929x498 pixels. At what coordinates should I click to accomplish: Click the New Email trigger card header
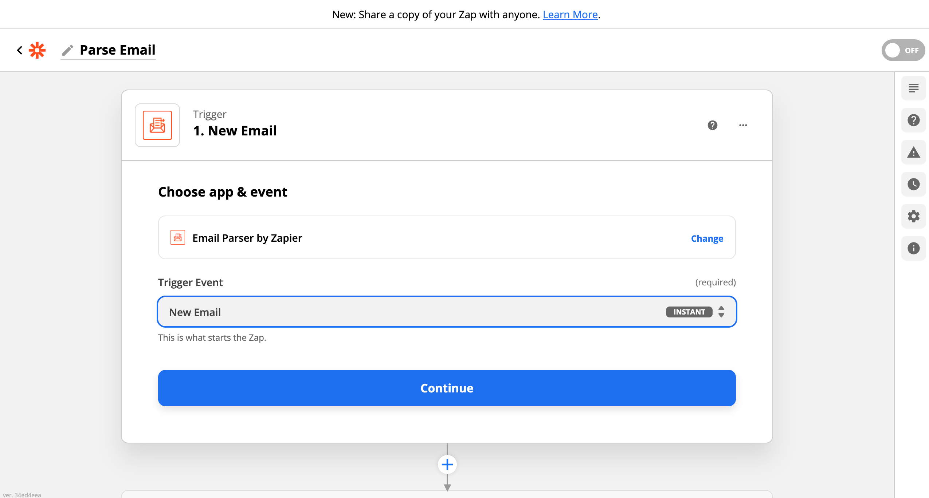(x=447, y=125)
